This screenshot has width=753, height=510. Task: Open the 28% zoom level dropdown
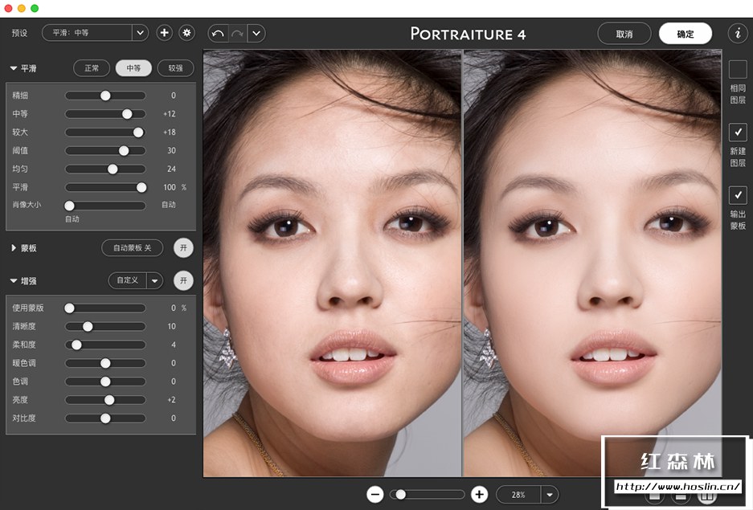pos(550,495)
